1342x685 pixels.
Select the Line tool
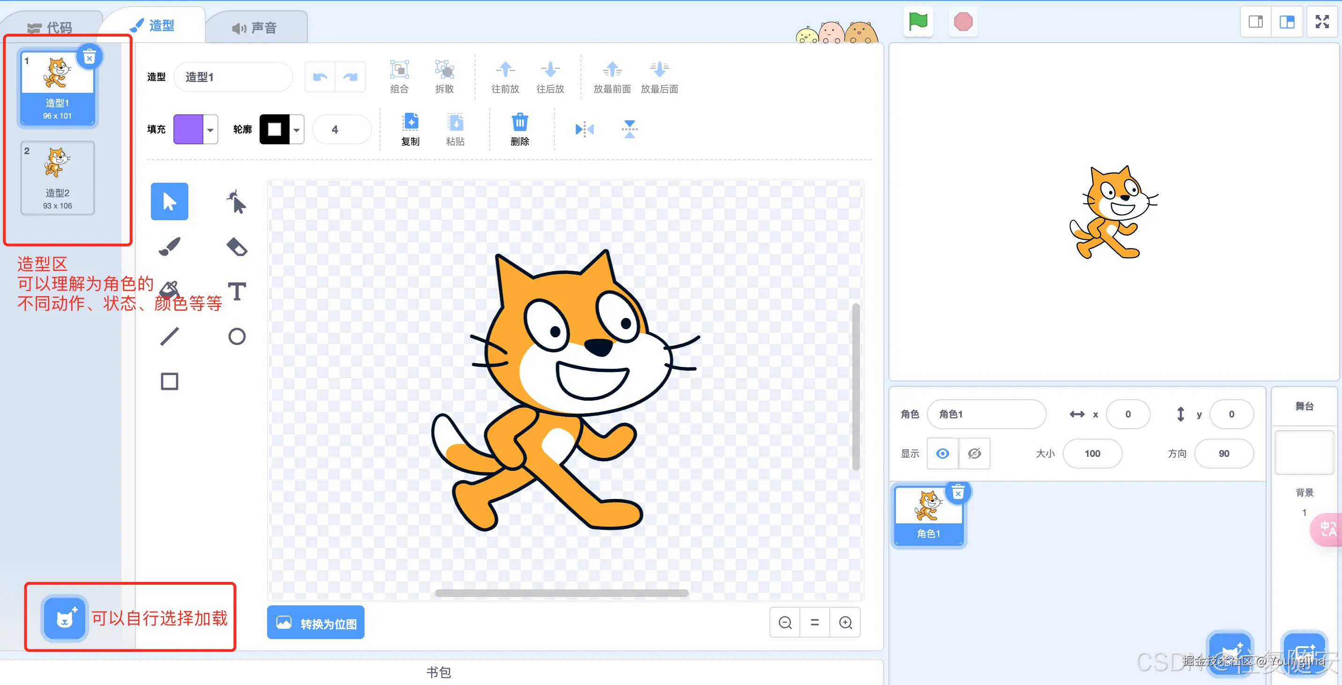pyautogui.click(x=170, y=336)
